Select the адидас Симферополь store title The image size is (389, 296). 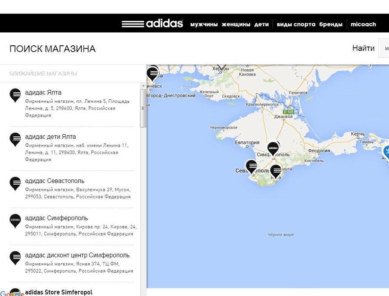[56, 218]
